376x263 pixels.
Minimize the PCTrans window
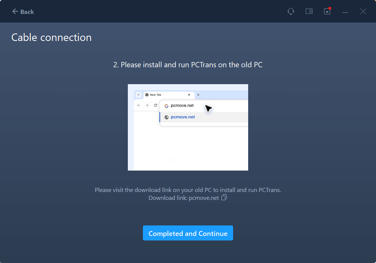[345, 12]
